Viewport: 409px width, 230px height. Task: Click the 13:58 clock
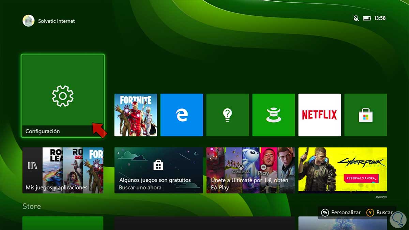click(x=380, y=18)
